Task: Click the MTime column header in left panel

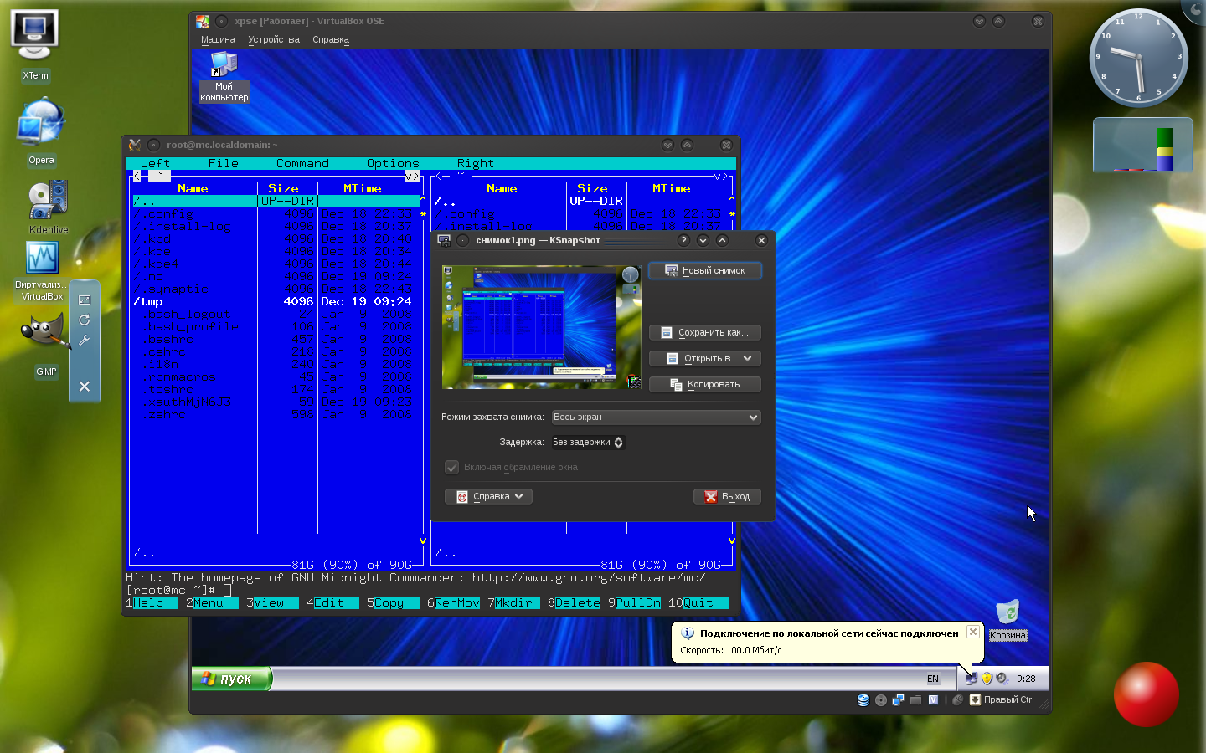Action: point(362,188)
